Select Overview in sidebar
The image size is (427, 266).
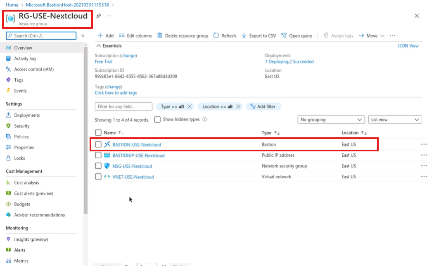click(x=42, y=47)
